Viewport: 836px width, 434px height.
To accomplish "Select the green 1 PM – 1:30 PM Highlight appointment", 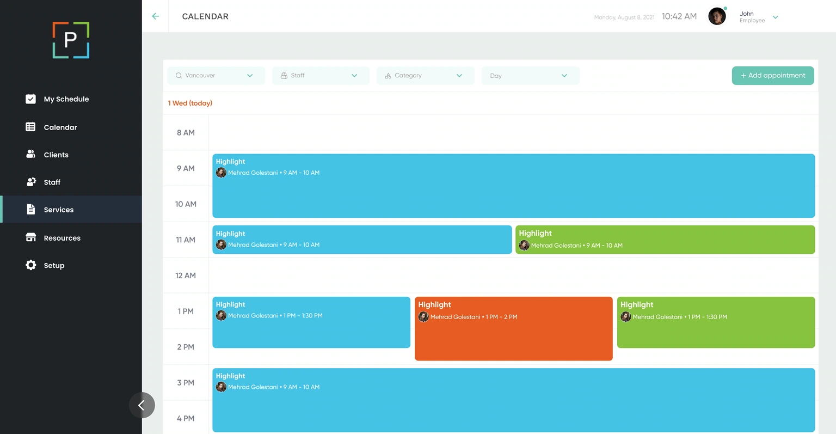I will click(716, 322).
